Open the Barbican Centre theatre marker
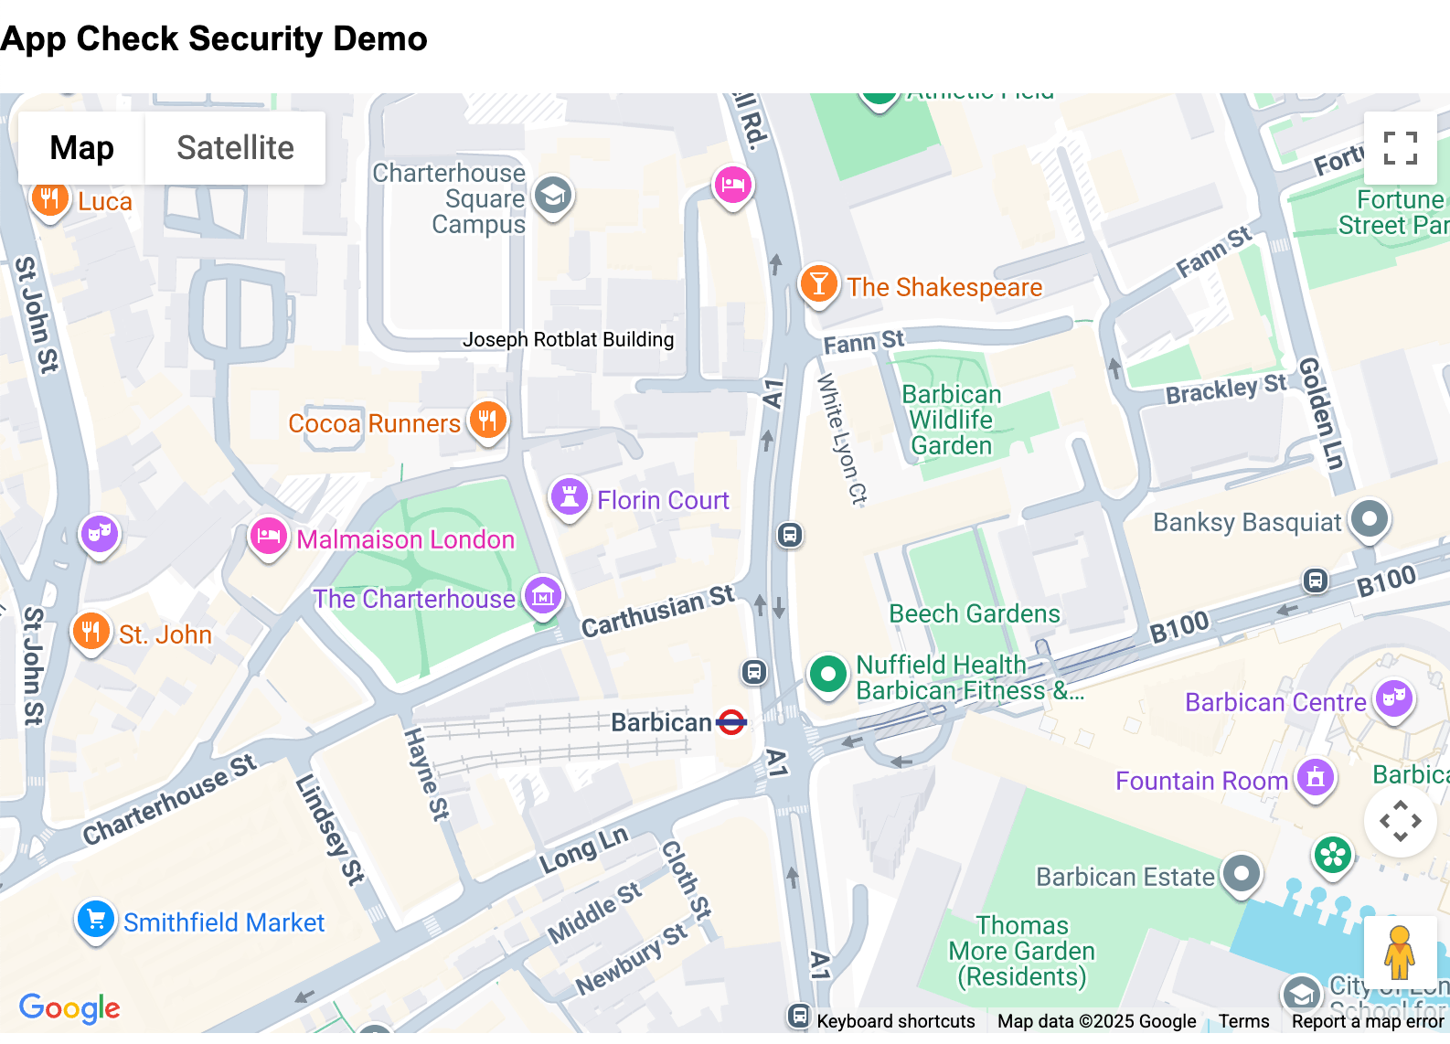This screenshot has width=1450, height=1044. (x=1393, y=699)
